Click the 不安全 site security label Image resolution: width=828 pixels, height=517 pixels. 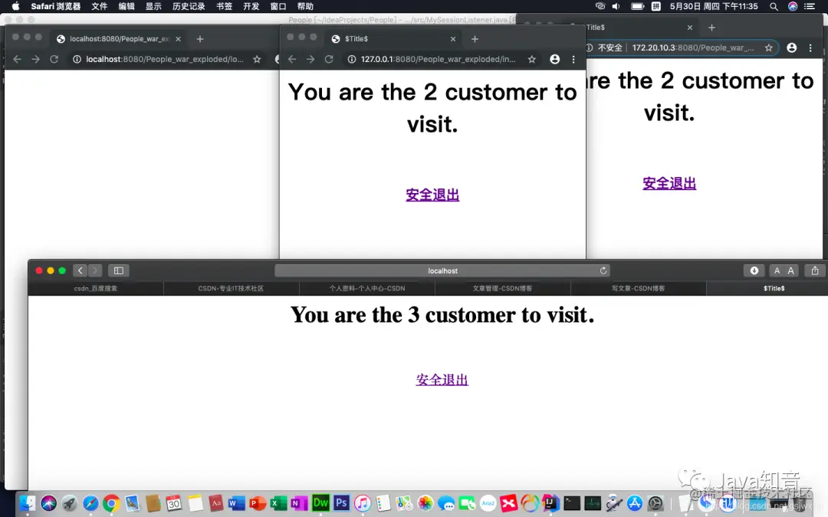coord(610,47)
